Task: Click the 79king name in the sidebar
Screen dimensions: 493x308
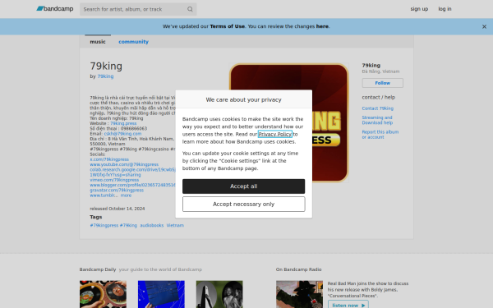Action: pos(371,66)
